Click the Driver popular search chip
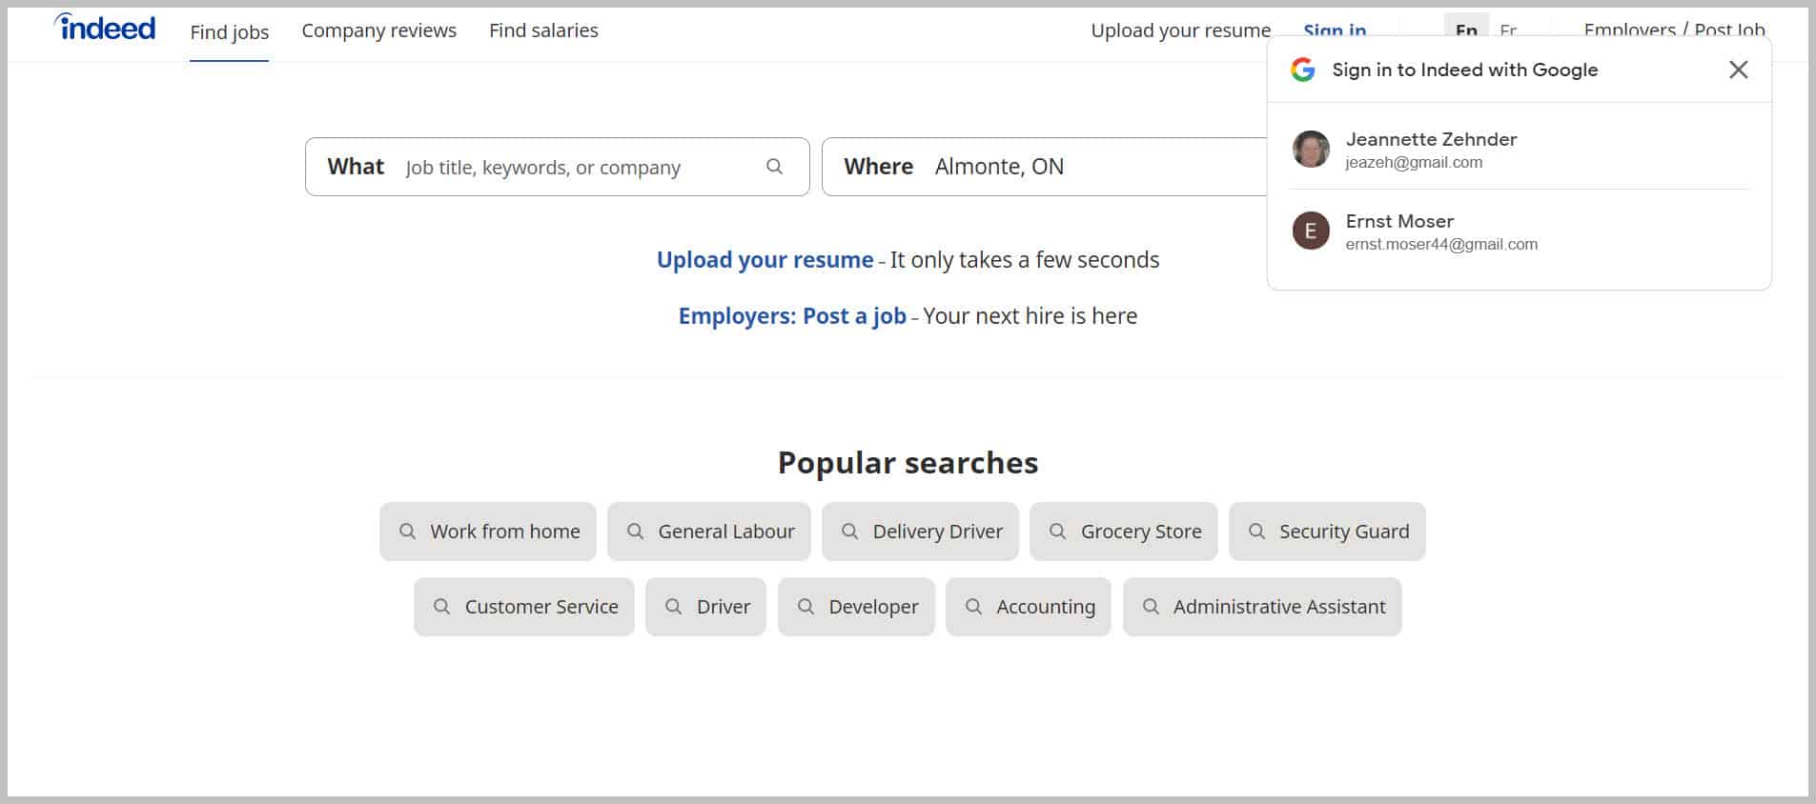Image resolution: width=1816 pixels, height=804 pixels. tap(706, 607)
